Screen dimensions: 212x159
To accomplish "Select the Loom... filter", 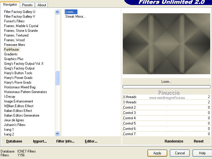I will click(x=71, y=12).
